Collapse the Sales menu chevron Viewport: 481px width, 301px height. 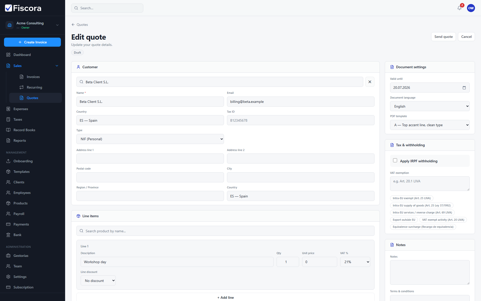pos(57,66)
